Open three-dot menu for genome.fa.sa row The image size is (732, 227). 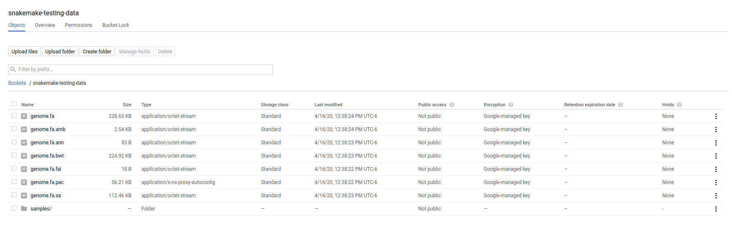pyautogui.click(x=716, y=196)
